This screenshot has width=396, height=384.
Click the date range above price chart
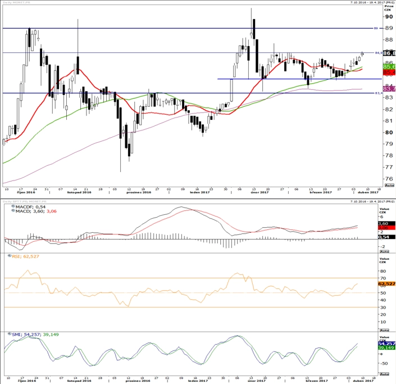(x=372, y=2)
